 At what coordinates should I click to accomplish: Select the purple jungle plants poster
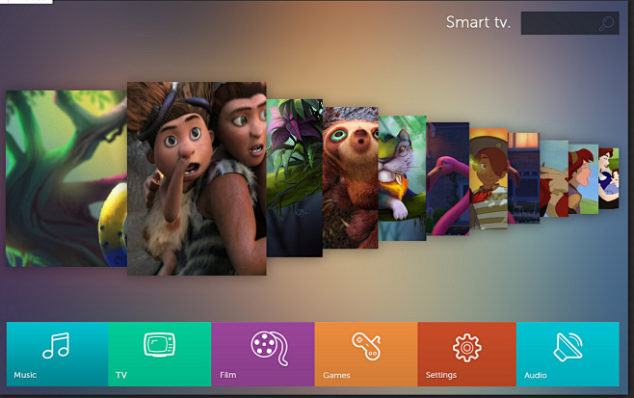tap(295, 178)
